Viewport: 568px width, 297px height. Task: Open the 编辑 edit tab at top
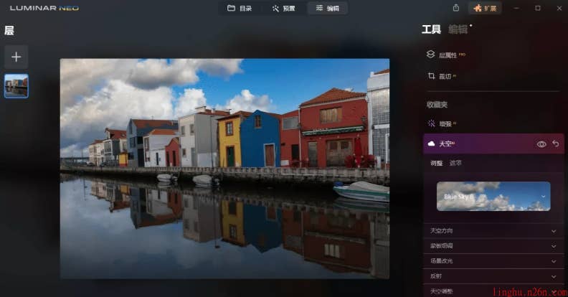click(328, 8)
